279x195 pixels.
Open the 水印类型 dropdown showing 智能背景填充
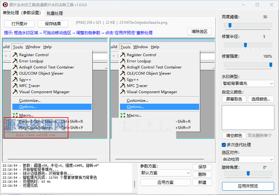[x=247, y=83]
